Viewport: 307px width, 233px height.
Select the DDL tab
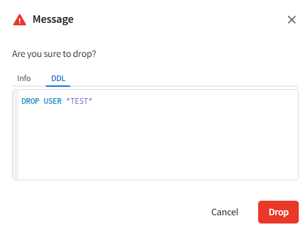(58, 79)
